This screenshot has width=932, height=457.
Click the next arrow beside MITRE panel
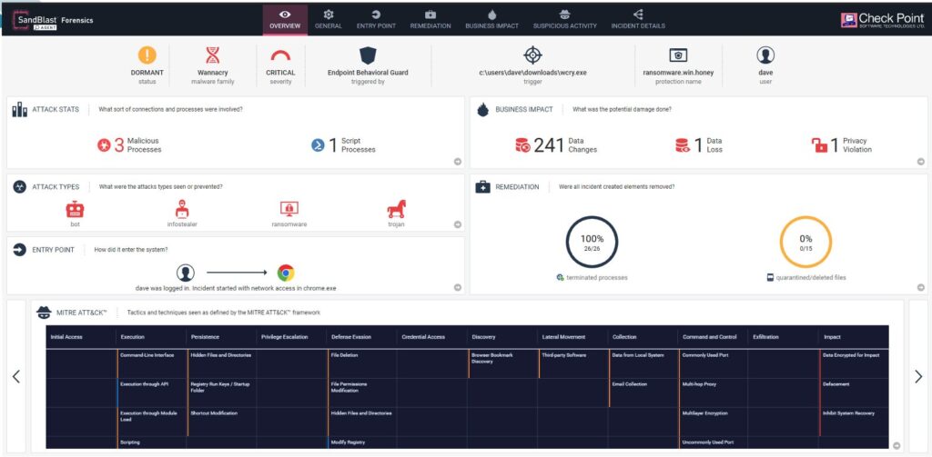[918, 376]
